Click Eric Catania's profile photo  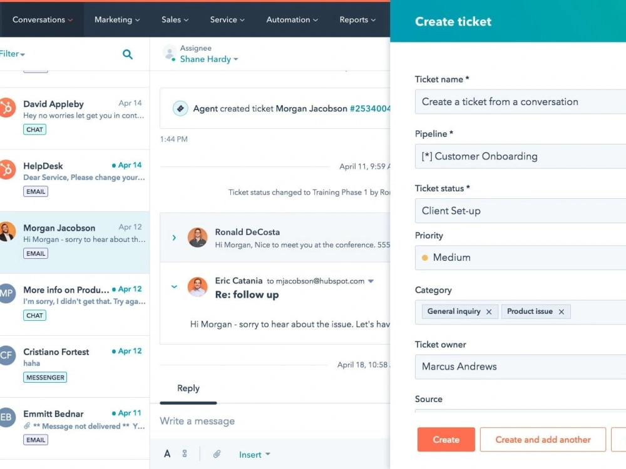198,287
